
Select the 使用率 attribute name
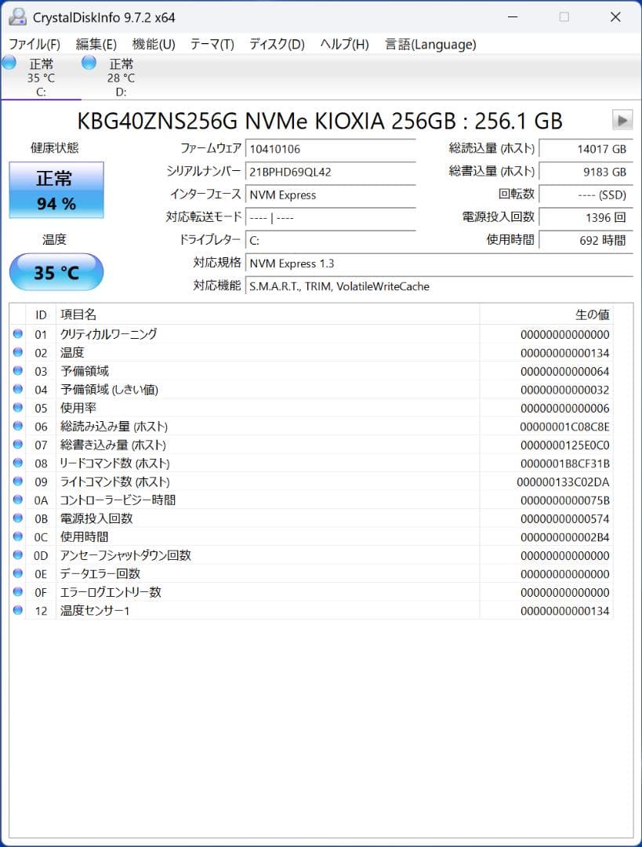(78, 408)
